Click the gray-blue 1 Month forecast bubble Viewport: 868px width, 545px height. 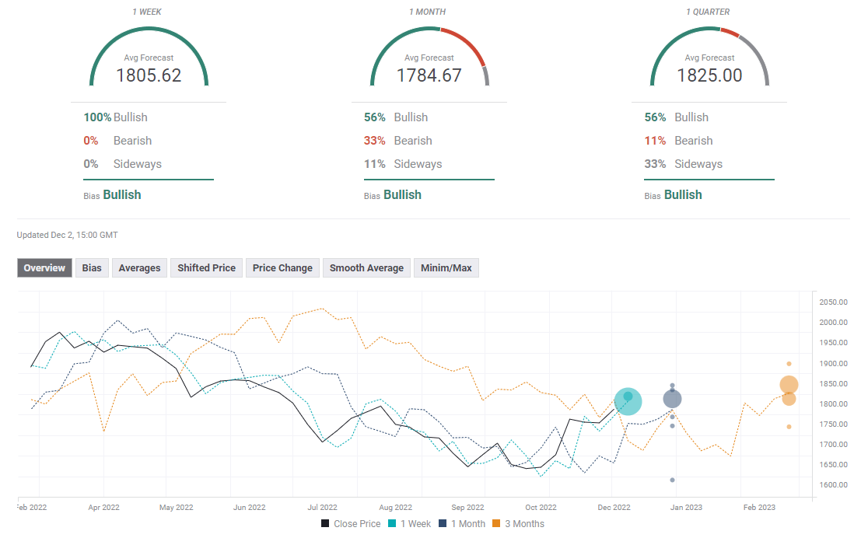tap(672, 399)
